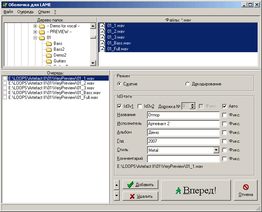Click the Год input field containing 2007
The width and height of the screenshot is (262, 212).
[184, 141]
